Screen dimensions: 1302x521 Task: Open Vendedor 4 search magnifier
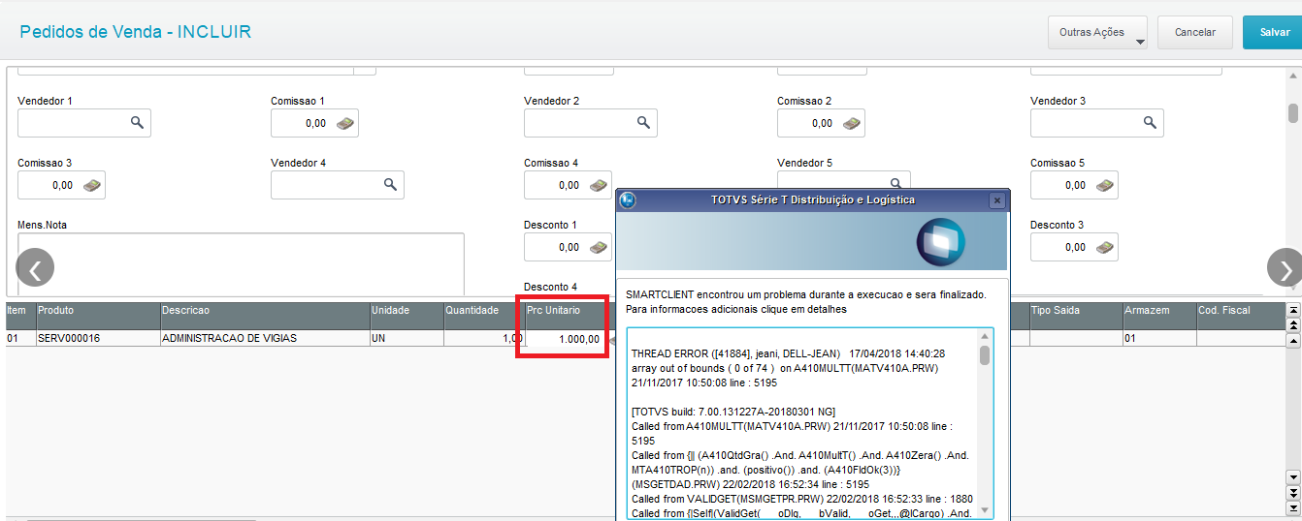click(390, 185)
